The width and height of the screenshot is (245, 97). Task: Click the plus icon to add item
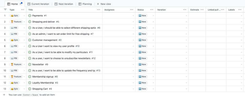(4, 95)
